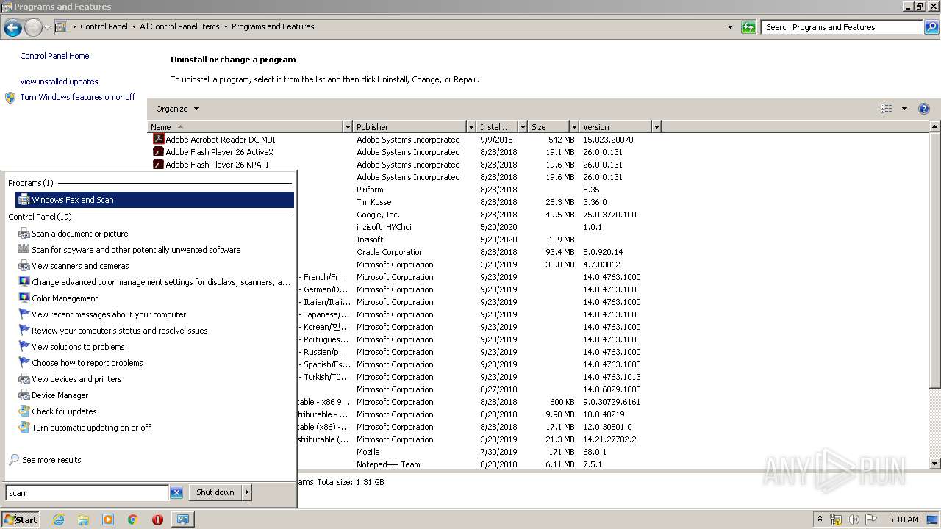This screenshot has height=529, width=941.
Task: Open View devices and printers
Action: (76, 379)
